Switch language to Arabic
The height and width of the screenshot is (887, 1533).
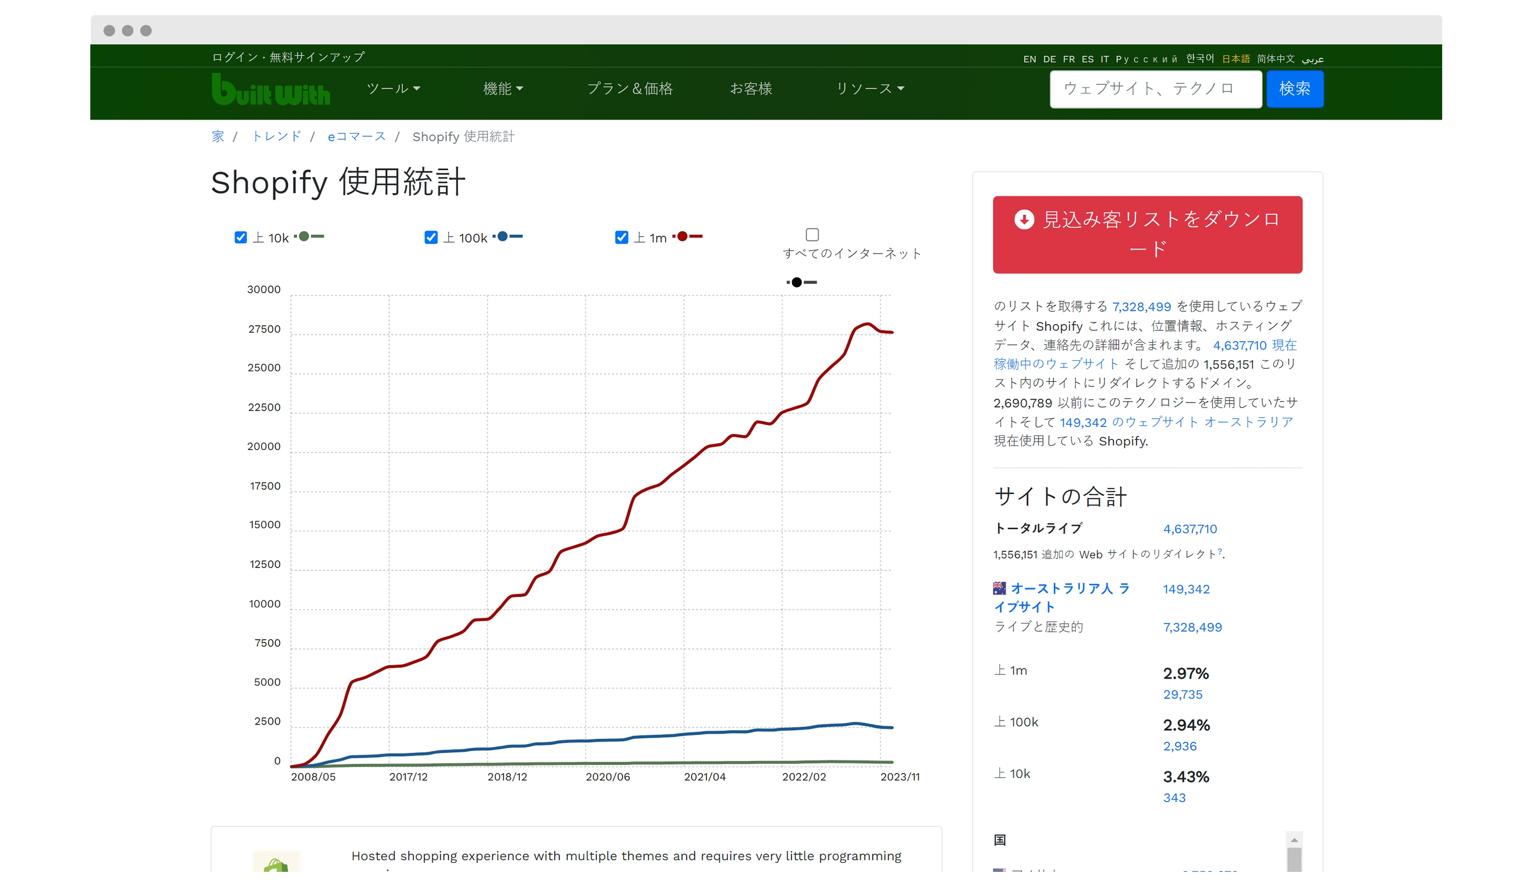coord(1312,59)
